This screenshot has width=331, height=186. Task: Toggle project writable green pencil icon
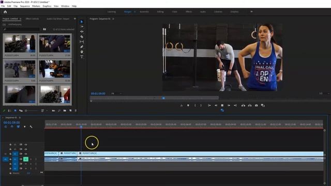[4, 111]
